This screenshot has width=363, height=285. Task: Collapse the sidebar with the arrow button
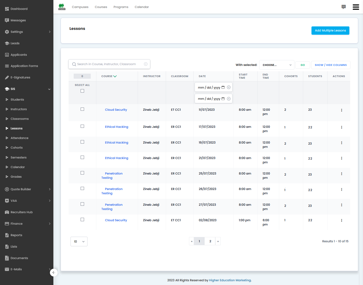(x=54, y=272)
